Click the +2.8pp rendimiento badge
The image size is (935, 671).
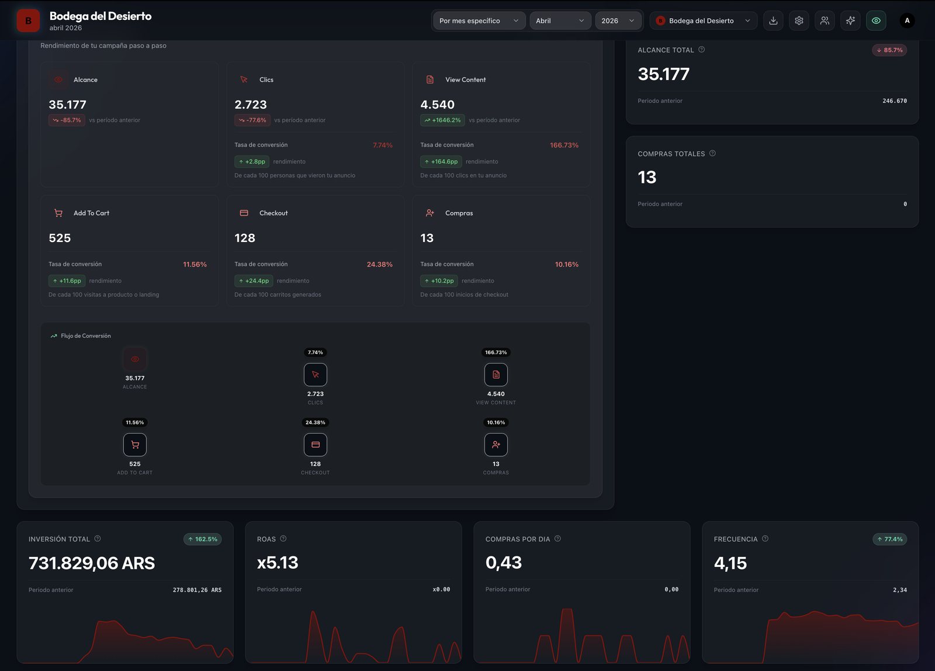tap(252, 162)
